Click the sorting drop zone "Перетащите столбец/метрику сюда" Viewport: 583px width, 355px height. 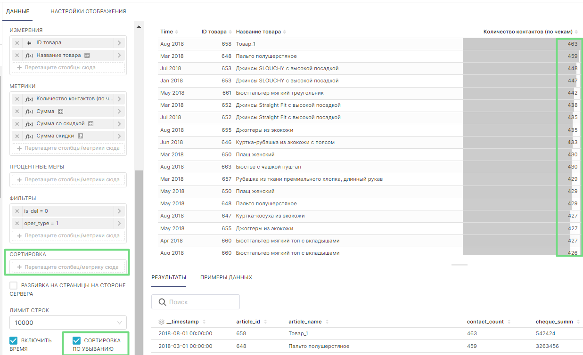pos(68,267)
